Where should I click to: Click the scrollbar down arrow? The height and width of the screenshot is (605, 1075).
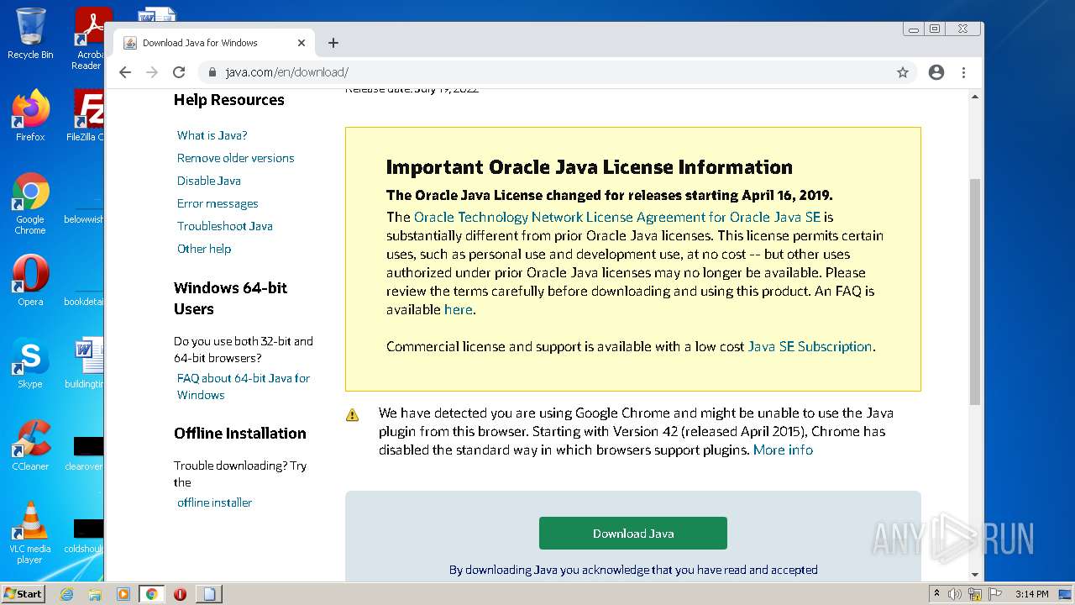point(975,575)
